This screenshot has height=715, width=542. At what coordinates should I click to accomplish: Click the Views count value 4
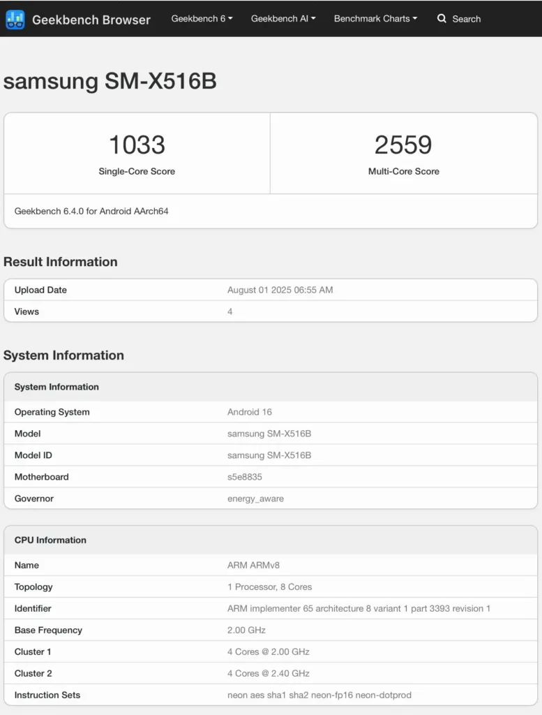click(x=230, y=311)
